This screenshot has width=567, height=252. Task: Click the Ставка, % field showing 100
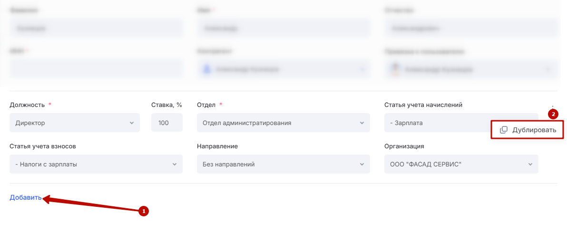point(166,123)
